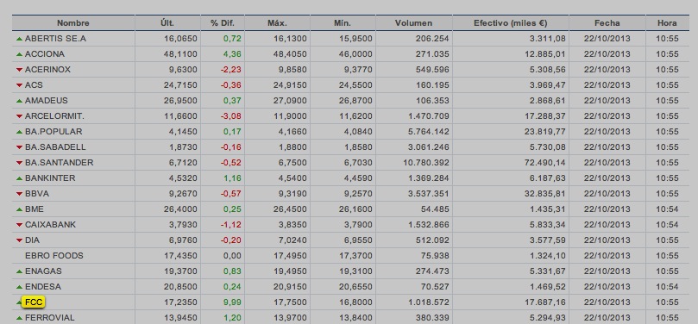698x324 pixels.
Task: Click ACCIONA last price 48,1100
Action: (180, 54)
